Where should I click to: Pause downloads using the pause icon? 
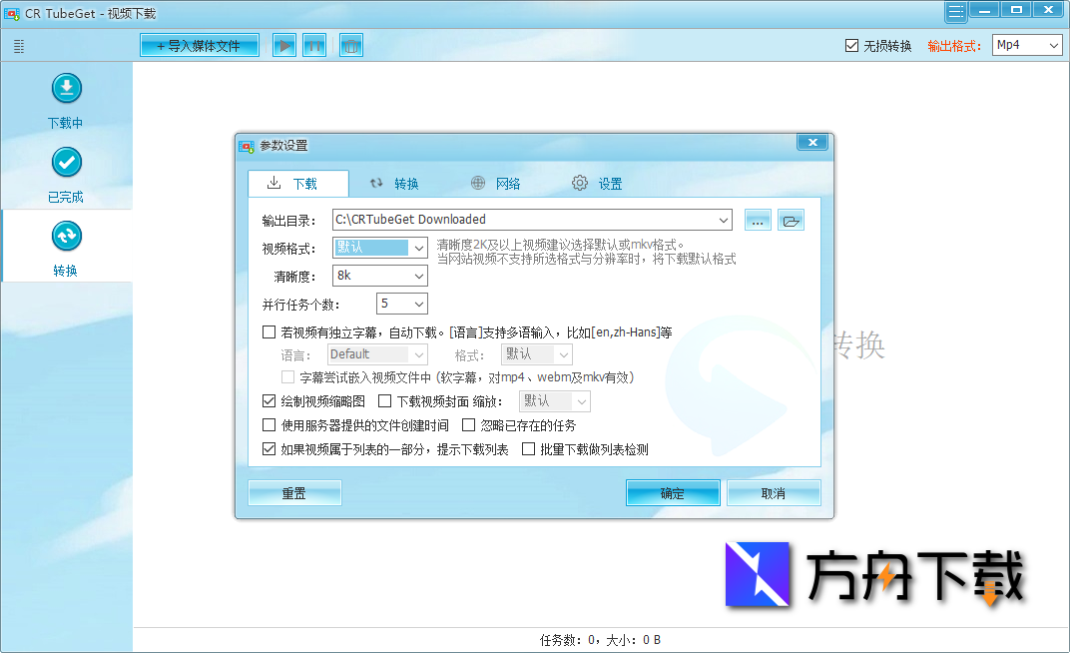[x=314, y=44]
